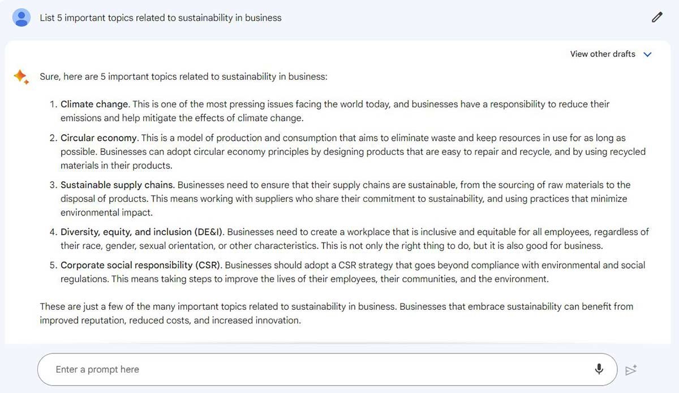This screenshot has width=679, height=393.
Task: Click the user prompt text about sustainability
Action: tap(161, 18)
